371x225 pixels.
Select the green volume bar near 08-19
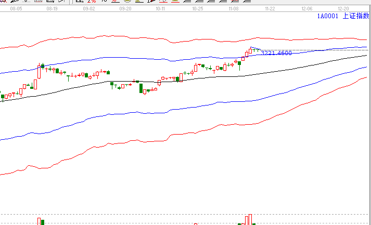coord(43,222)
